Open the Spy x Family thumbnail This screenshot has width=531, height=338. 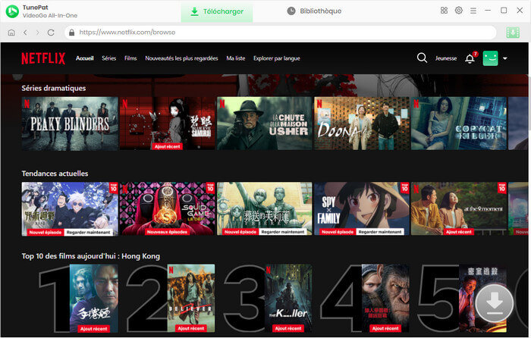click(x=362, y=208)
